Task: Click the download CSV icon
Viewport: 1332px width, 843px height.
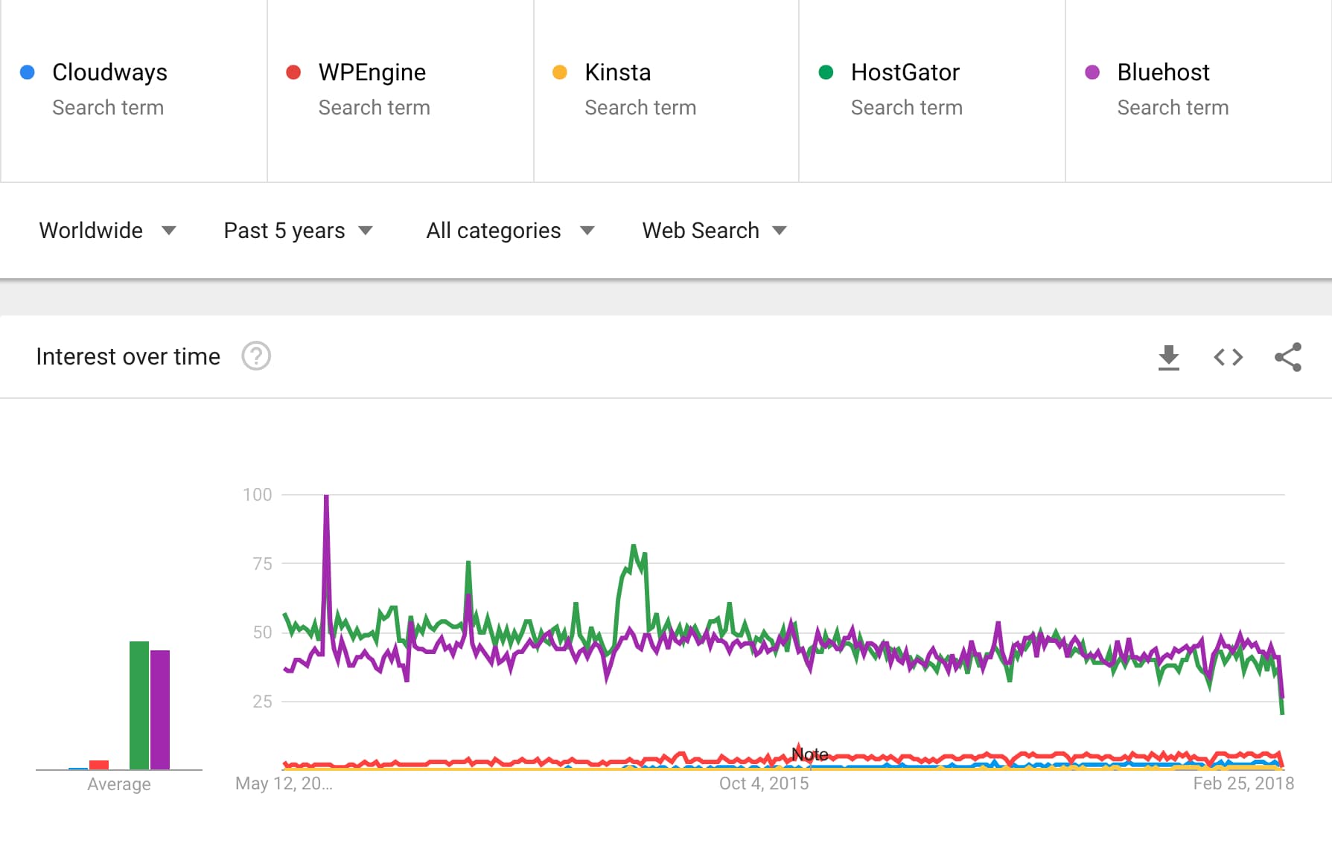Action: pos(1168,356)
